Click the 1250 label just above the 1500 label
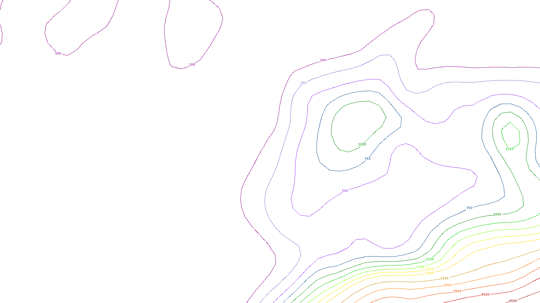 [430, 259]
